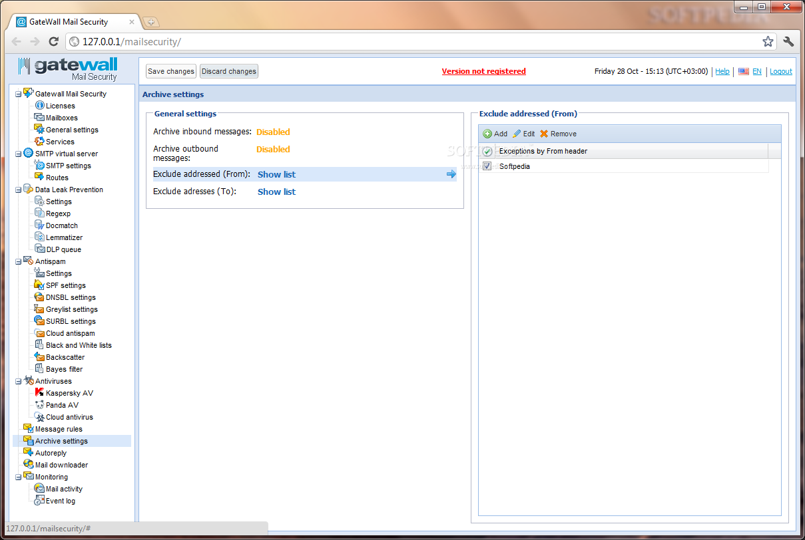The height and width of the screenshot is (540, 805).
Task: Collapse the Antispam tree node
Action: click(x=19, y=261)
